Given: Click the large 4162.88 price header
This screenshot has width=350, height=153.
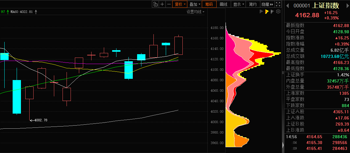Looking at the screenshot, I should coord(307,15).
